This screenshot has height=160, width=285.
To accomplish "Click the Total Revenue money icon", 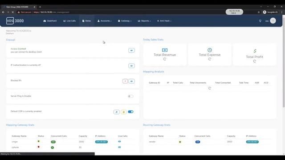I will [x=165, y=50].
